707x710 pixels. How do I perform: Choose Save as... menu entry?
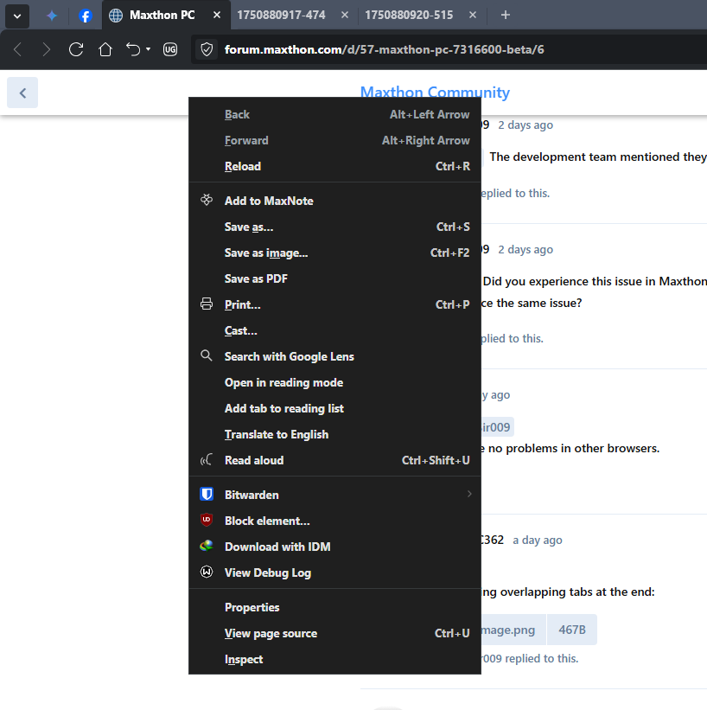pos(335,227)
